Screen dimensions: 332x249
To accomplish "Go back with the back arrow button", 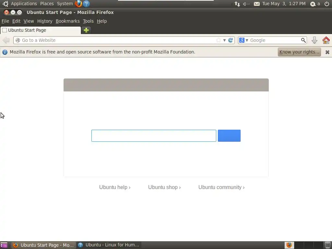I will point(6,40).
